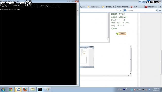Click the '注音符號' link
This screenshot has height=92, width=162.
coord(114,29)
